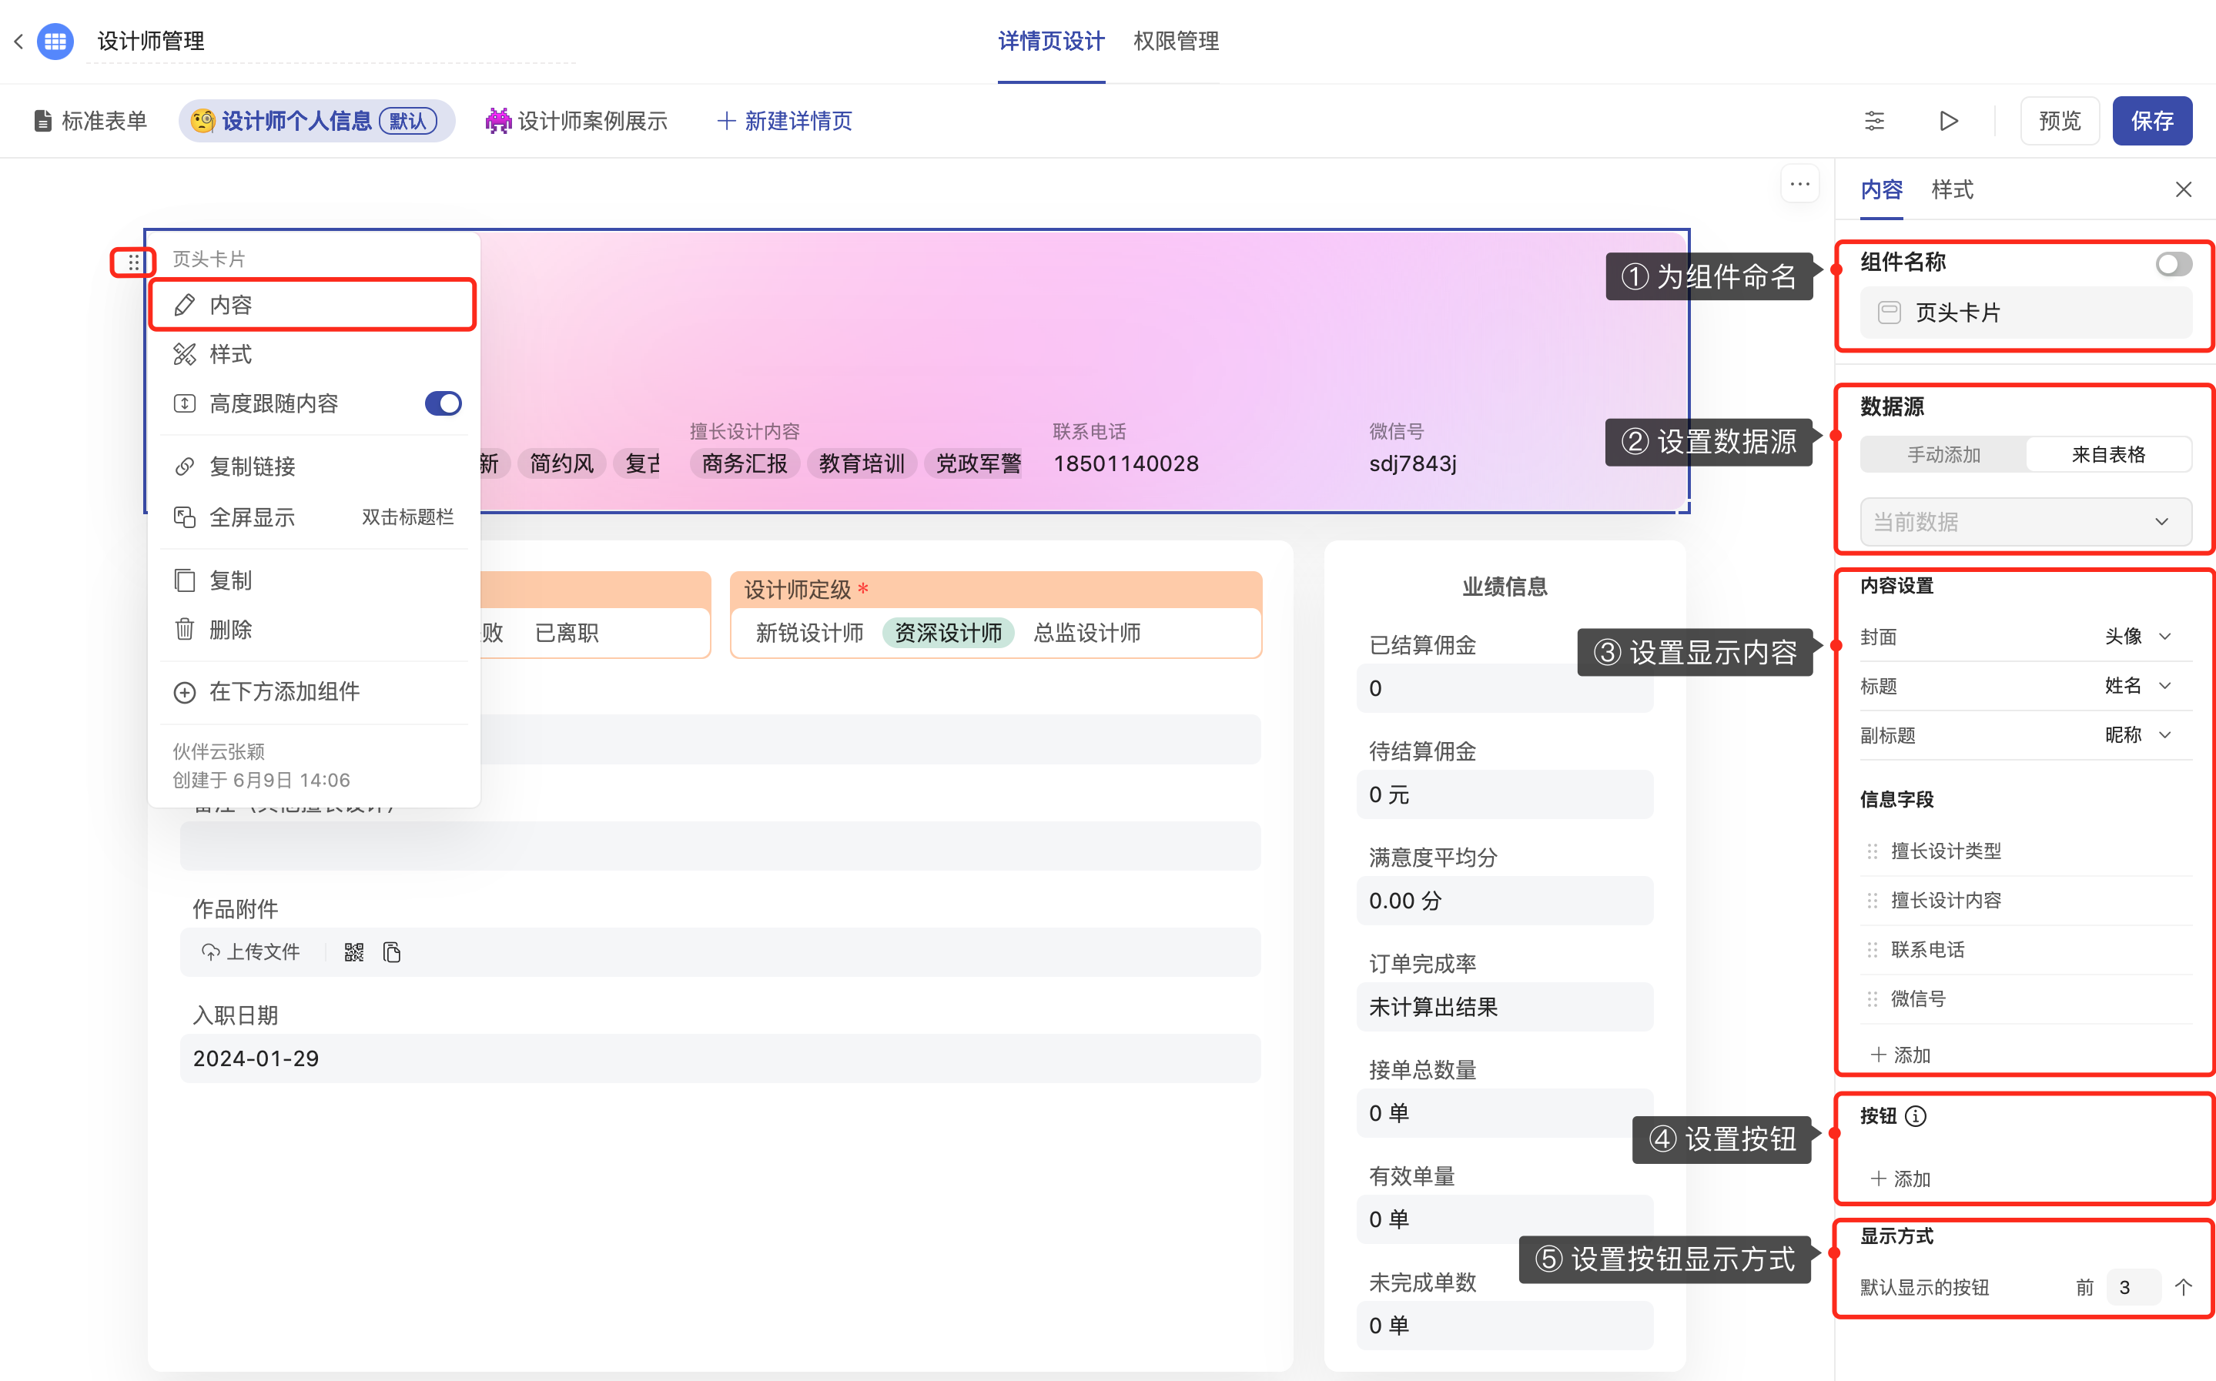Click the up arrow beside button count
This screenshot has height=1381, width=2216.
coord(2183,1287)
